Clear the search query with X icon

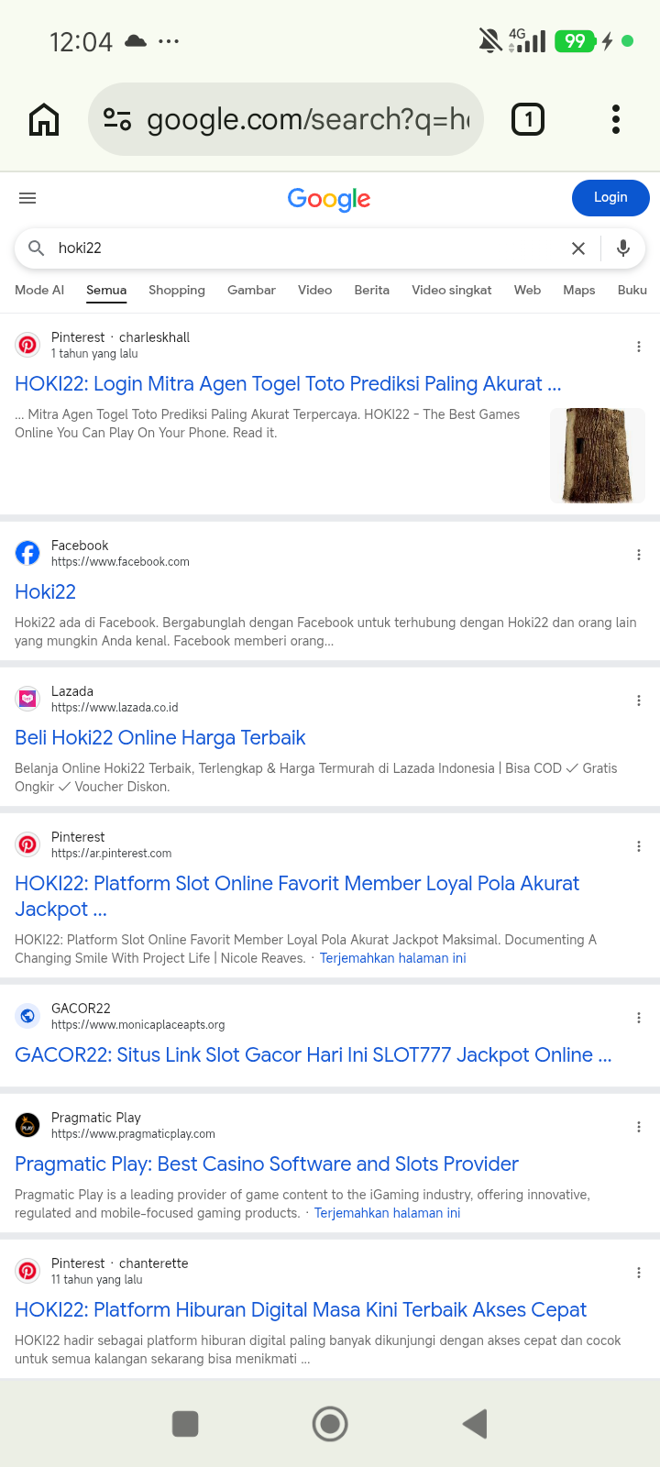pyautogui.click(x=578, y=248)
